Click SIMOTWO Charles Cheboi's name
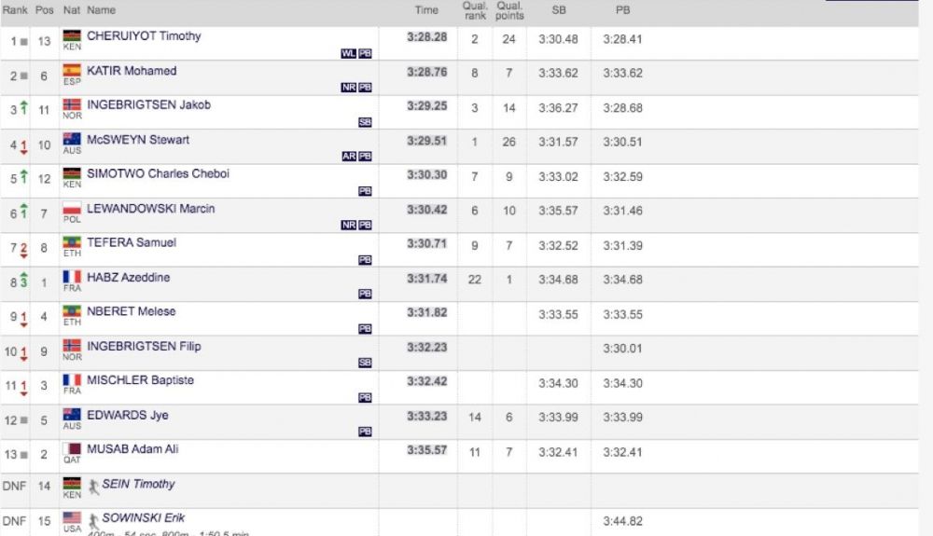Image resolution: width=933 pixels, height=536 pixels. coord(158,174)
